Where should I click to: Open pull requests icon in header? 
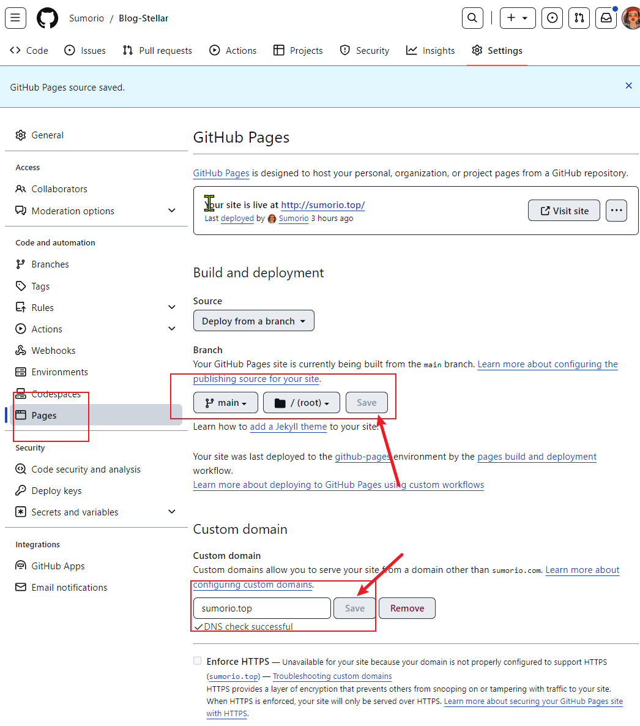pos(579,18)
